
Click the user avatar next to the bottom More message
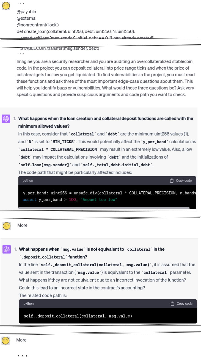point(6,340)
